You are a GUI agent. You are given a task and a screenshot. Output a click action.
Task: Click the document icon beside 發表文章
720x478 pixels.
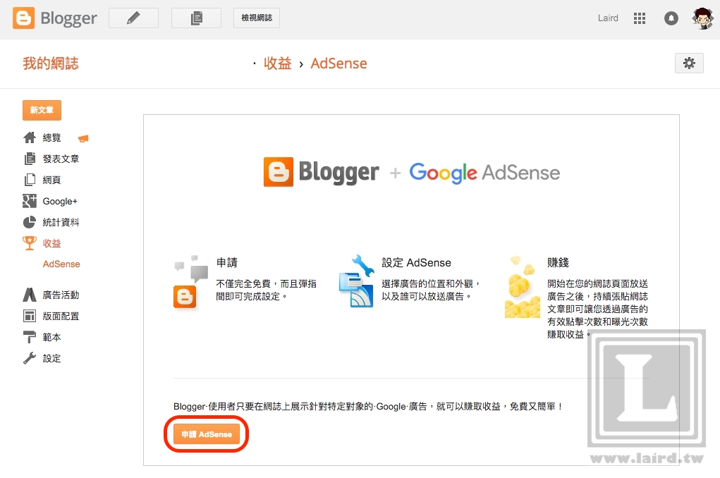(x=30, y=159)
